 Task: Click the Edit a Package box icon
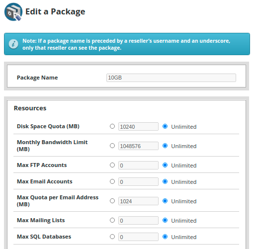coord(13,12)
